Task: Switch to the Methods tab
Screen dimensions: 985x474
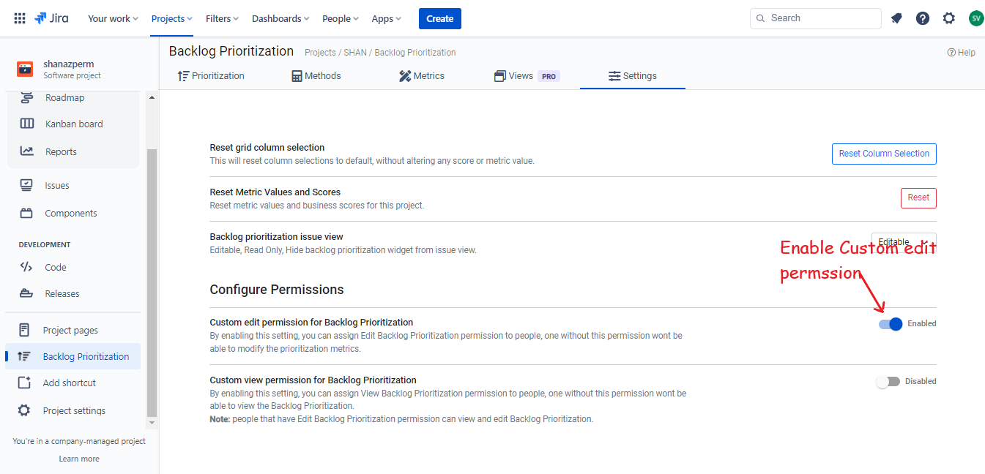Action: pyautogui.click(x=316, y=76)
